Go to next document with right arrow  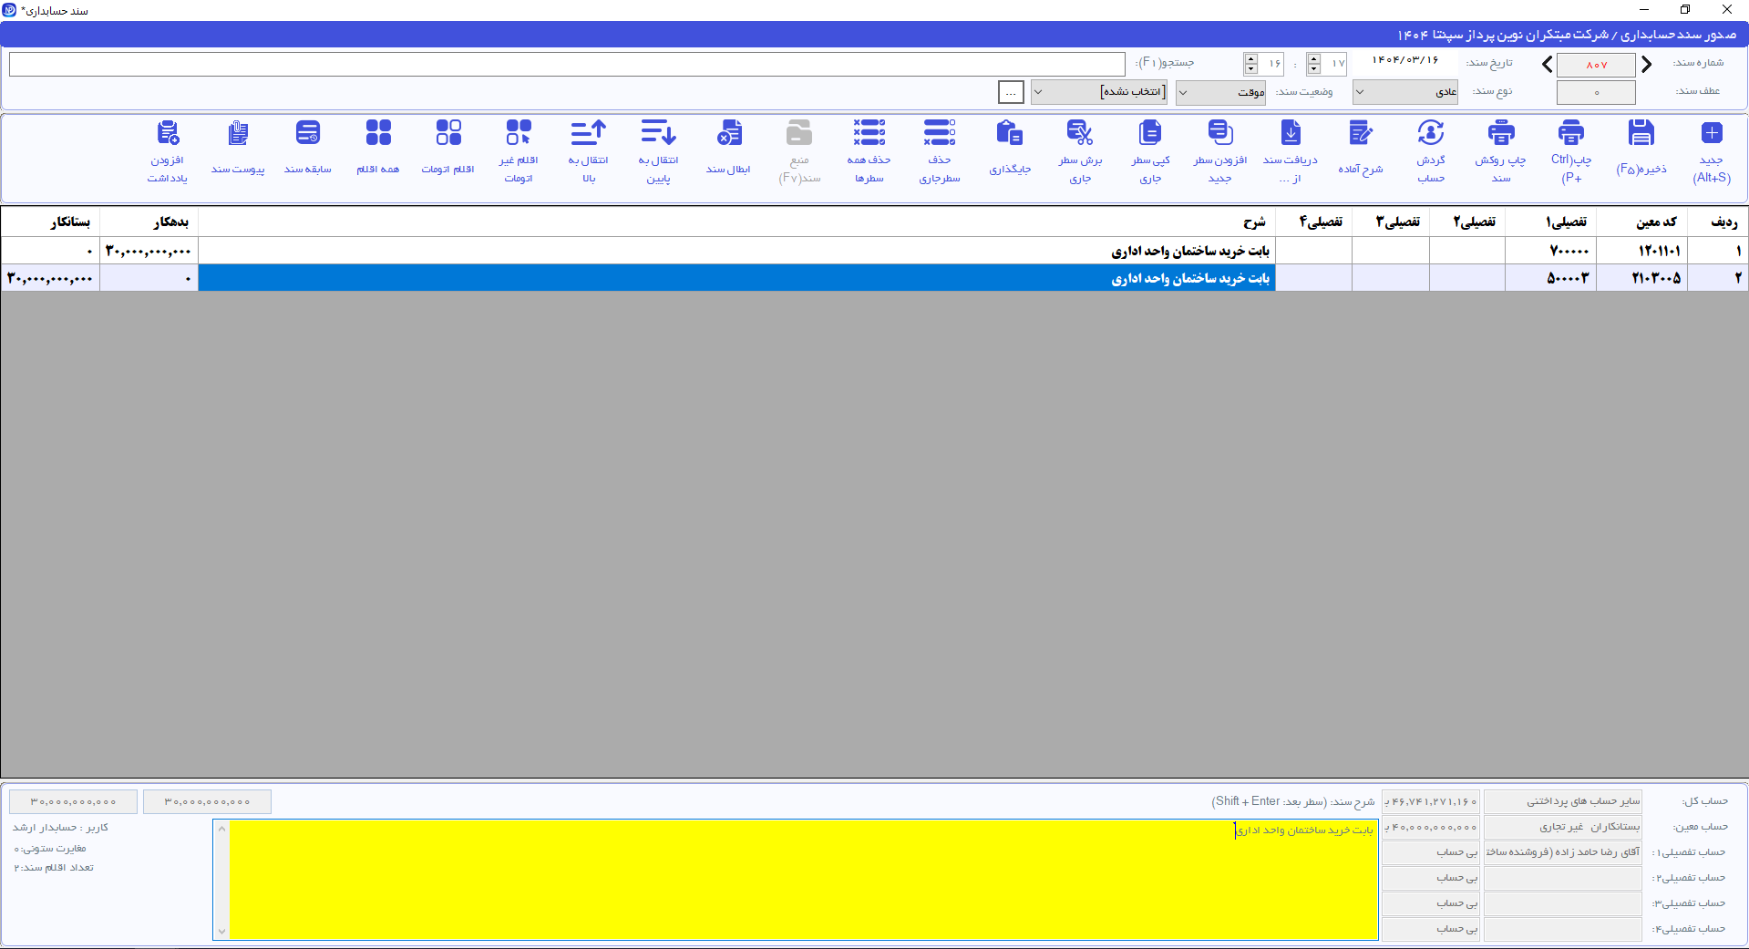point(1646,65)
